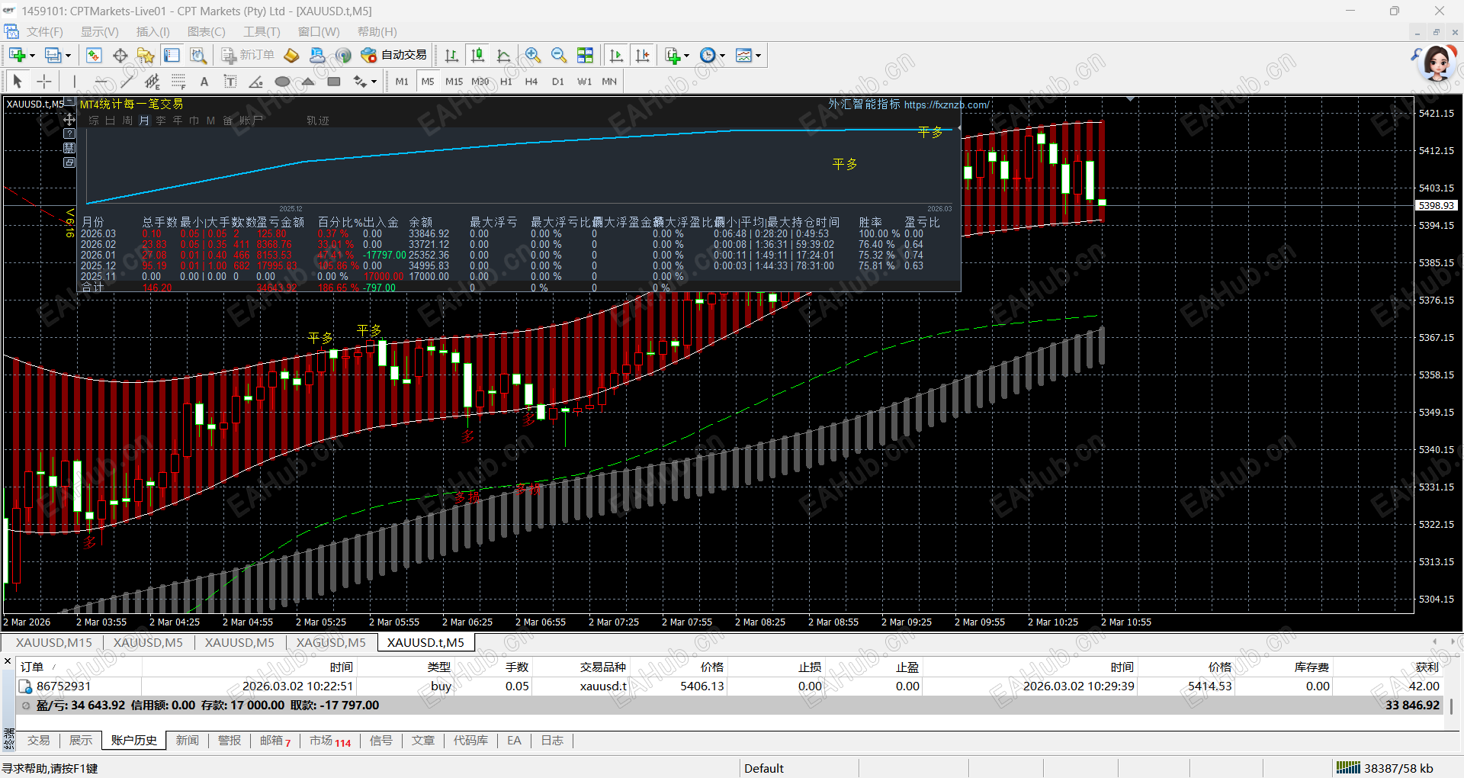Select the draw ellipse tool
The image size is (1464, 778).
point(282,82)
